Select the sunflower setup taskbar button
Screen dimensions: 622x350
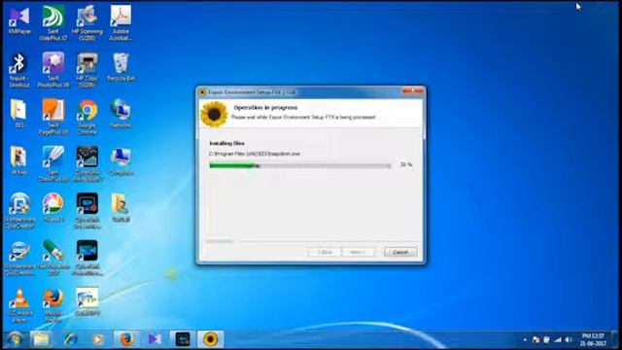click(210, 339)
